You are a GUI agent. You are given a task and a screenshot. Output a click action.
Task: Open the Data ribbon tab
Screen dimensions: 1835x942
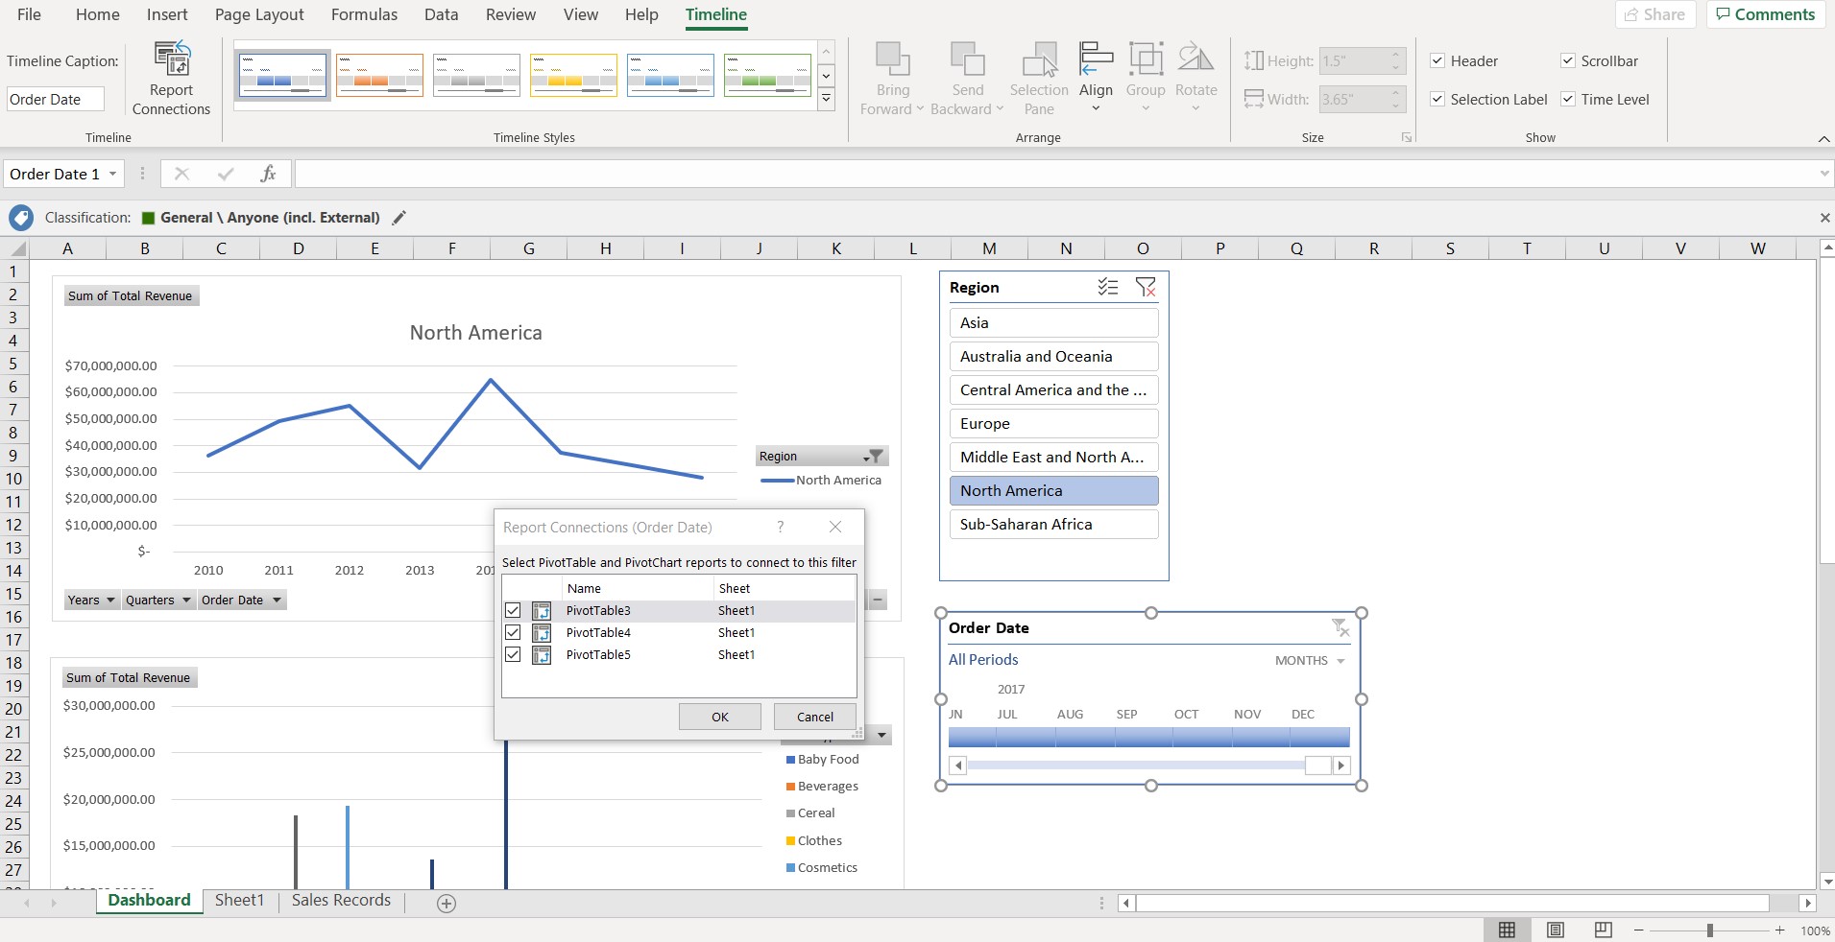coord(440,14)
